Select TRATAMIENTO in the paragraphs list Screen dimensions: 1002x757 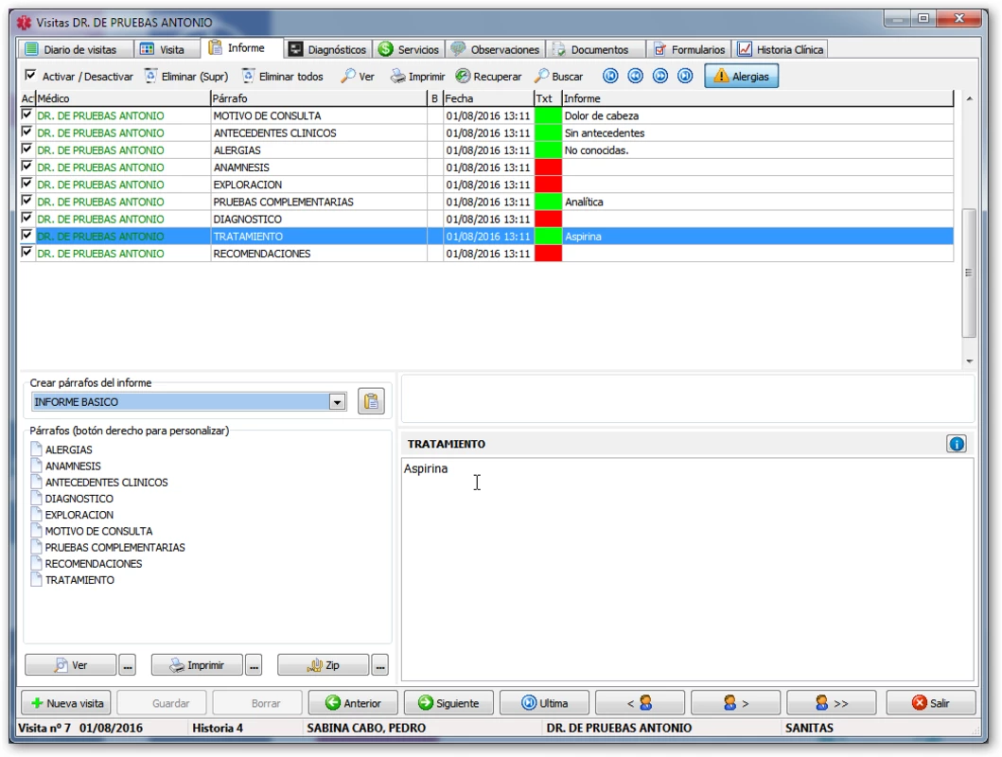click(79, 580)
